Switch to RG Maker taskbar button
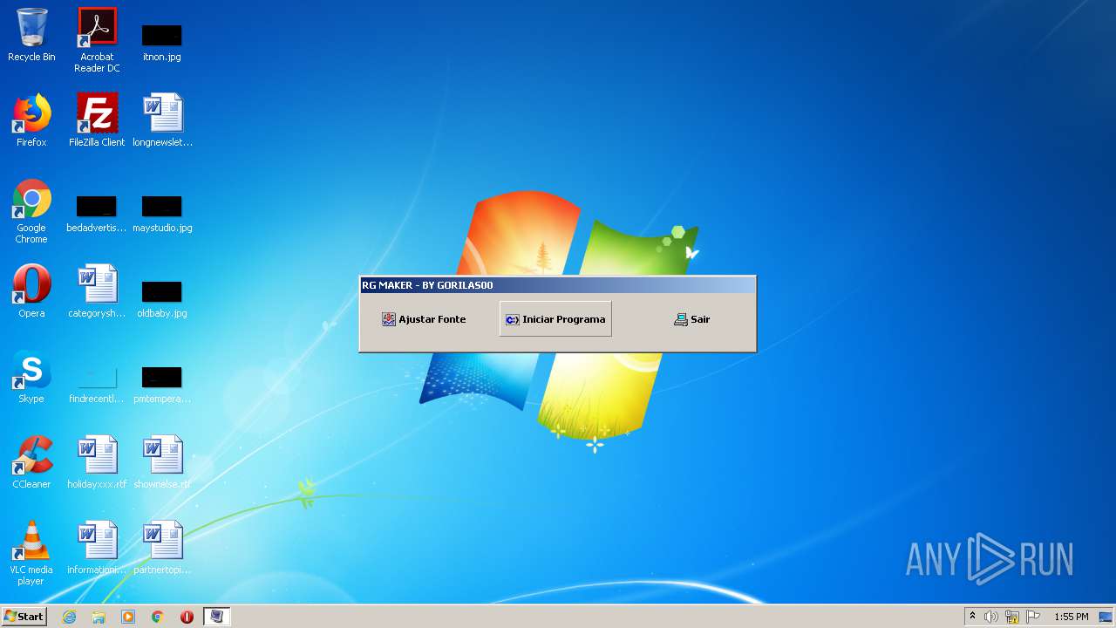The width and height of the screenshot is (1116, 628). (x=216, y=617)
